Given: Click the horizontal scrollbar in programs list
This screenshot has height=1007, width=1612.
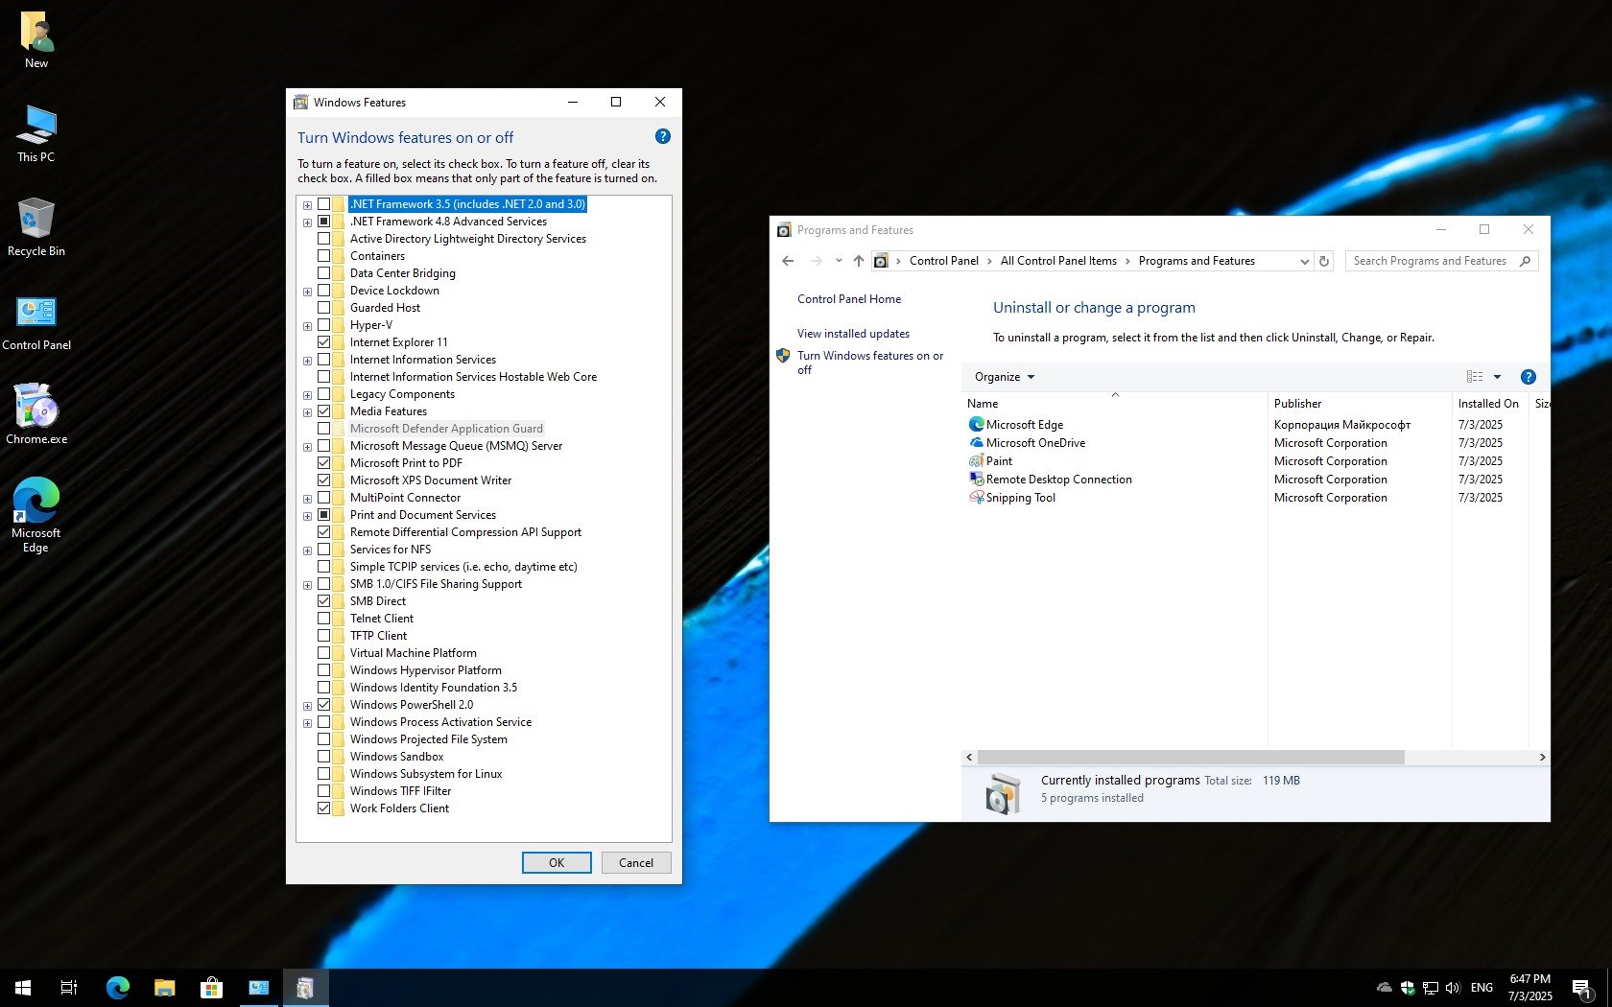Looking at the screenshot, I should point(1190,758).
